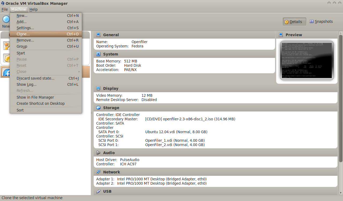The height and width of the screenshot is (201, 343).
Task: Click the audio controller value "ICH AC97"
Action: (x=128, y=164)
